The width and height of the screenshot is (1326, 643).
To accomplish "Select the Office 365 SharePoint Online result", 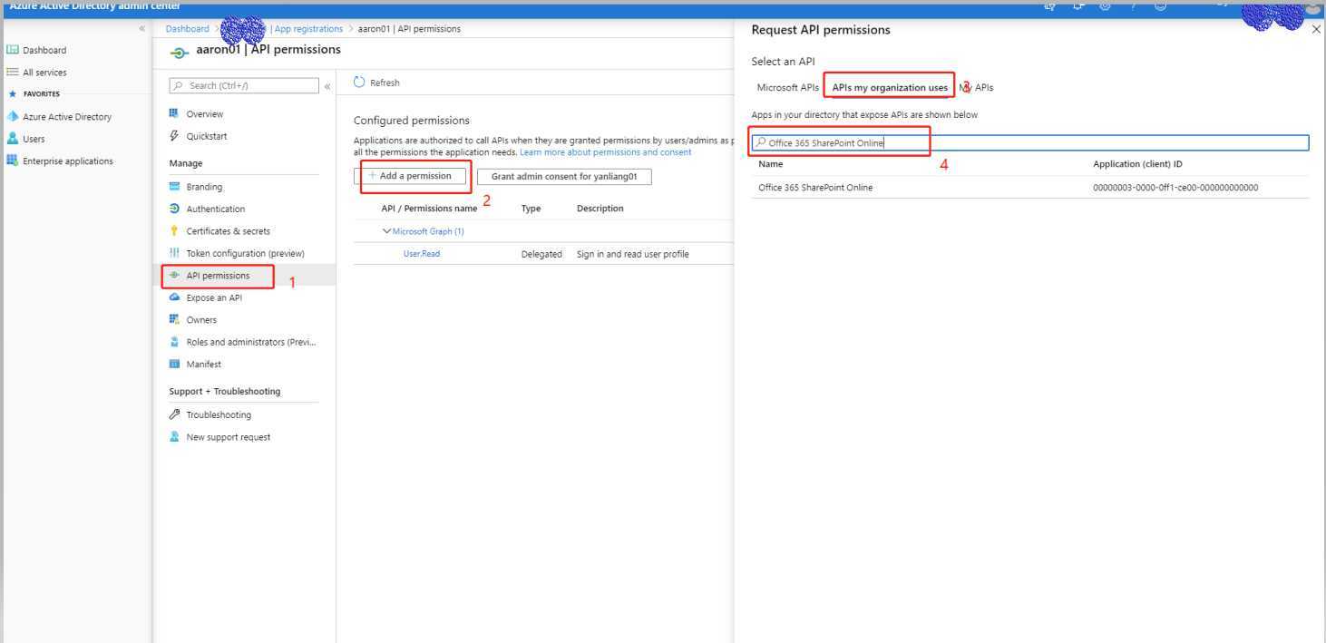I will [x=815, y=188].
